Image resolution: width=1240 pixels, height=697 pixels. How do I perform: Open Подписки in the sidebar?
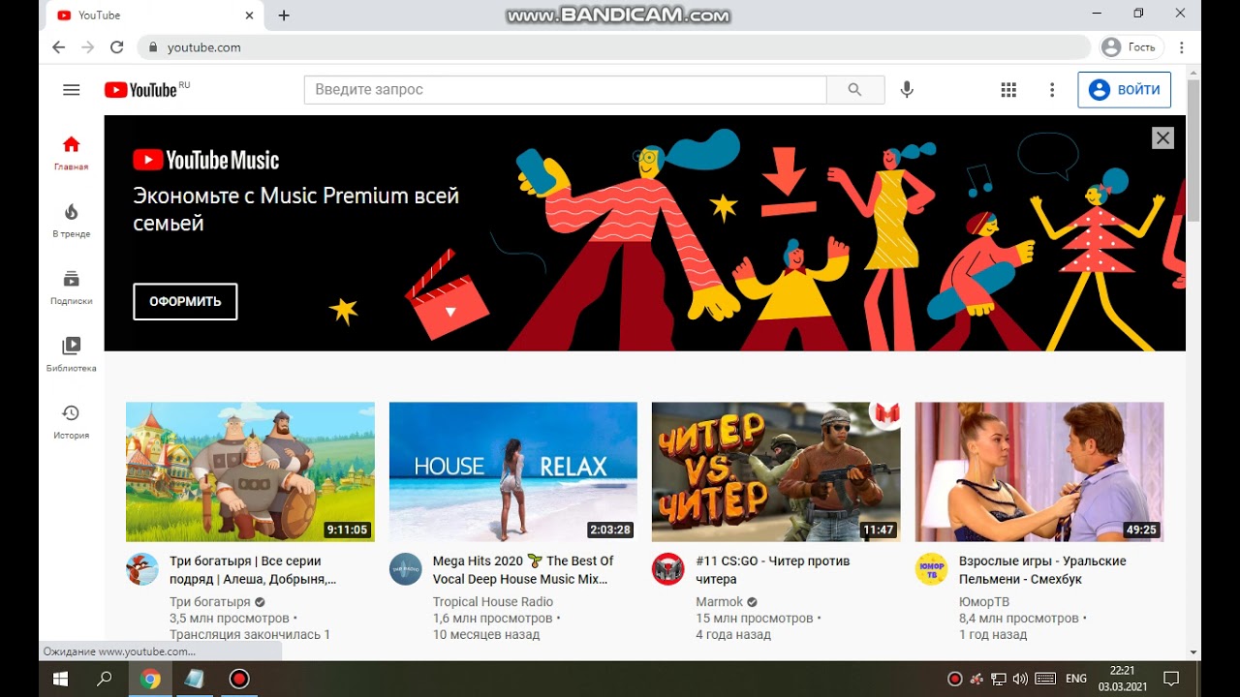[71, 288]
